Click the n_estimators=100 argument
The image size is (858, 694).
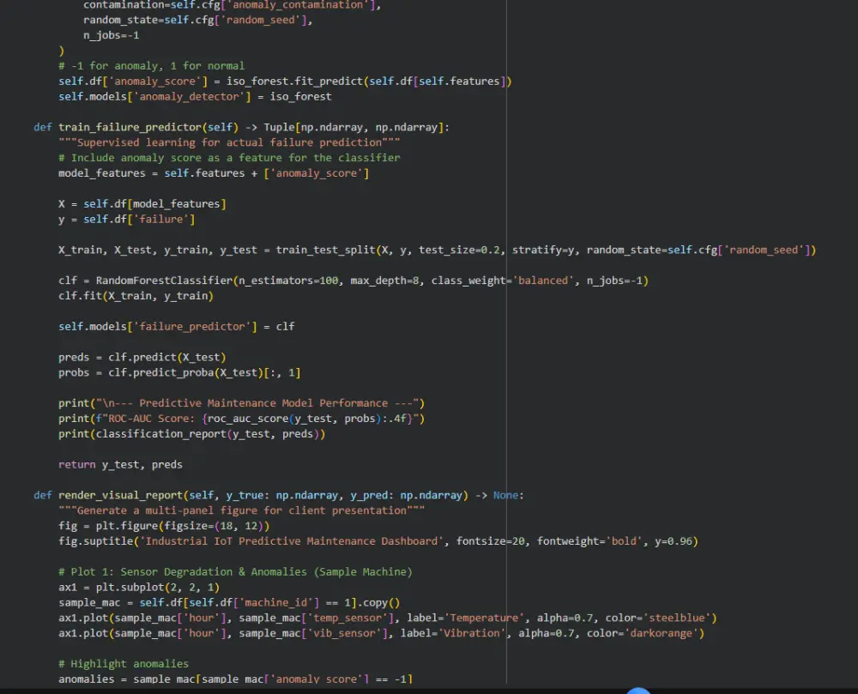coord(288,281)
